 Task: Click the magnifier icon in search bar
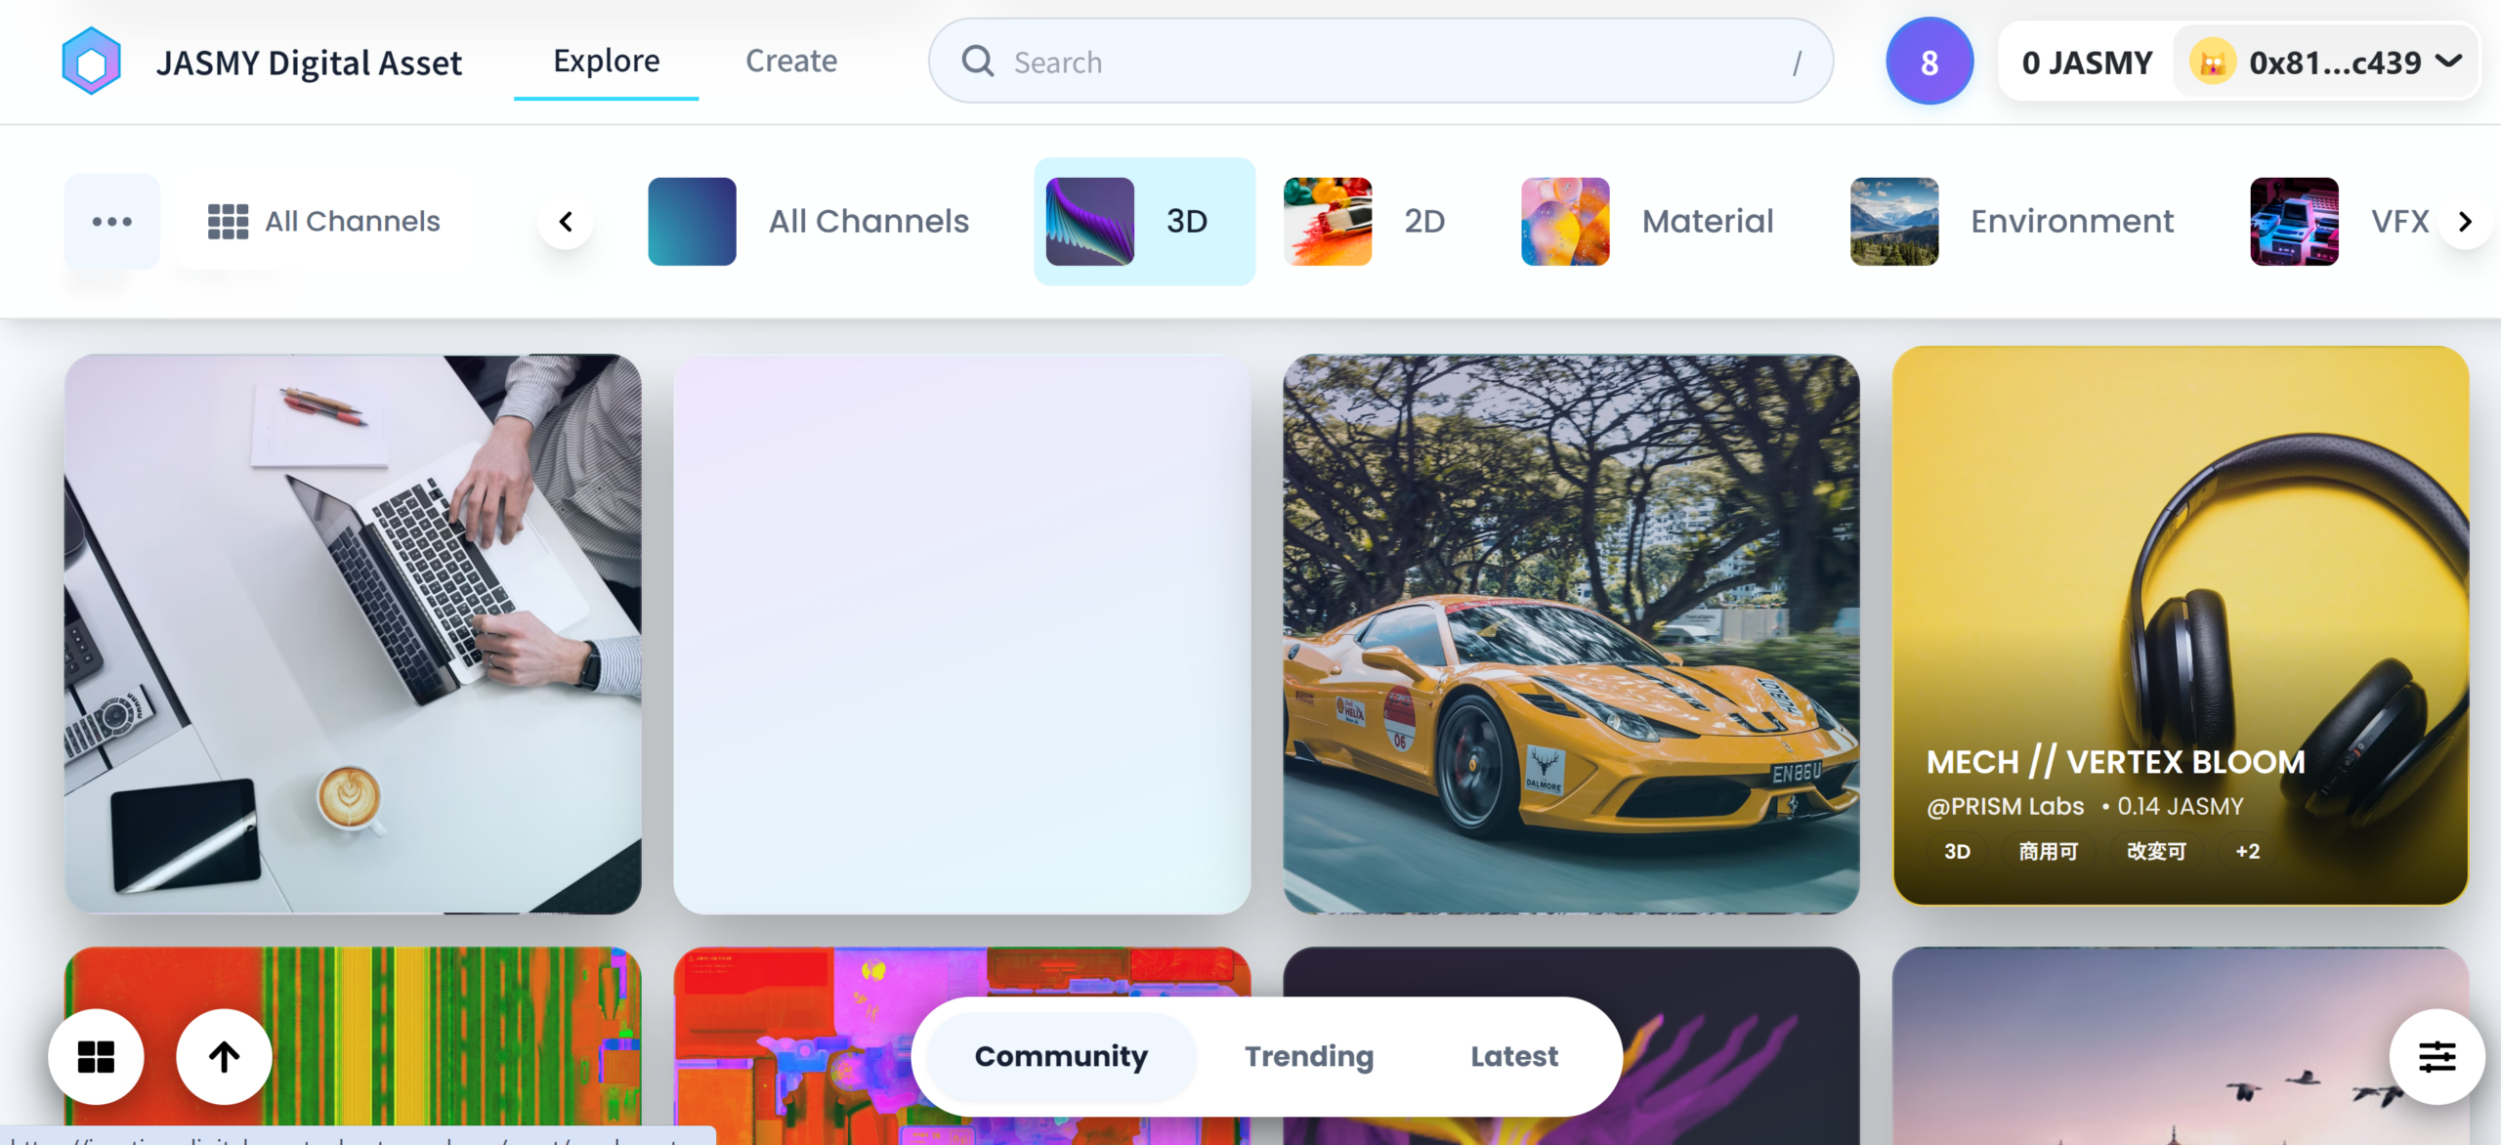[x=978, y=62]
